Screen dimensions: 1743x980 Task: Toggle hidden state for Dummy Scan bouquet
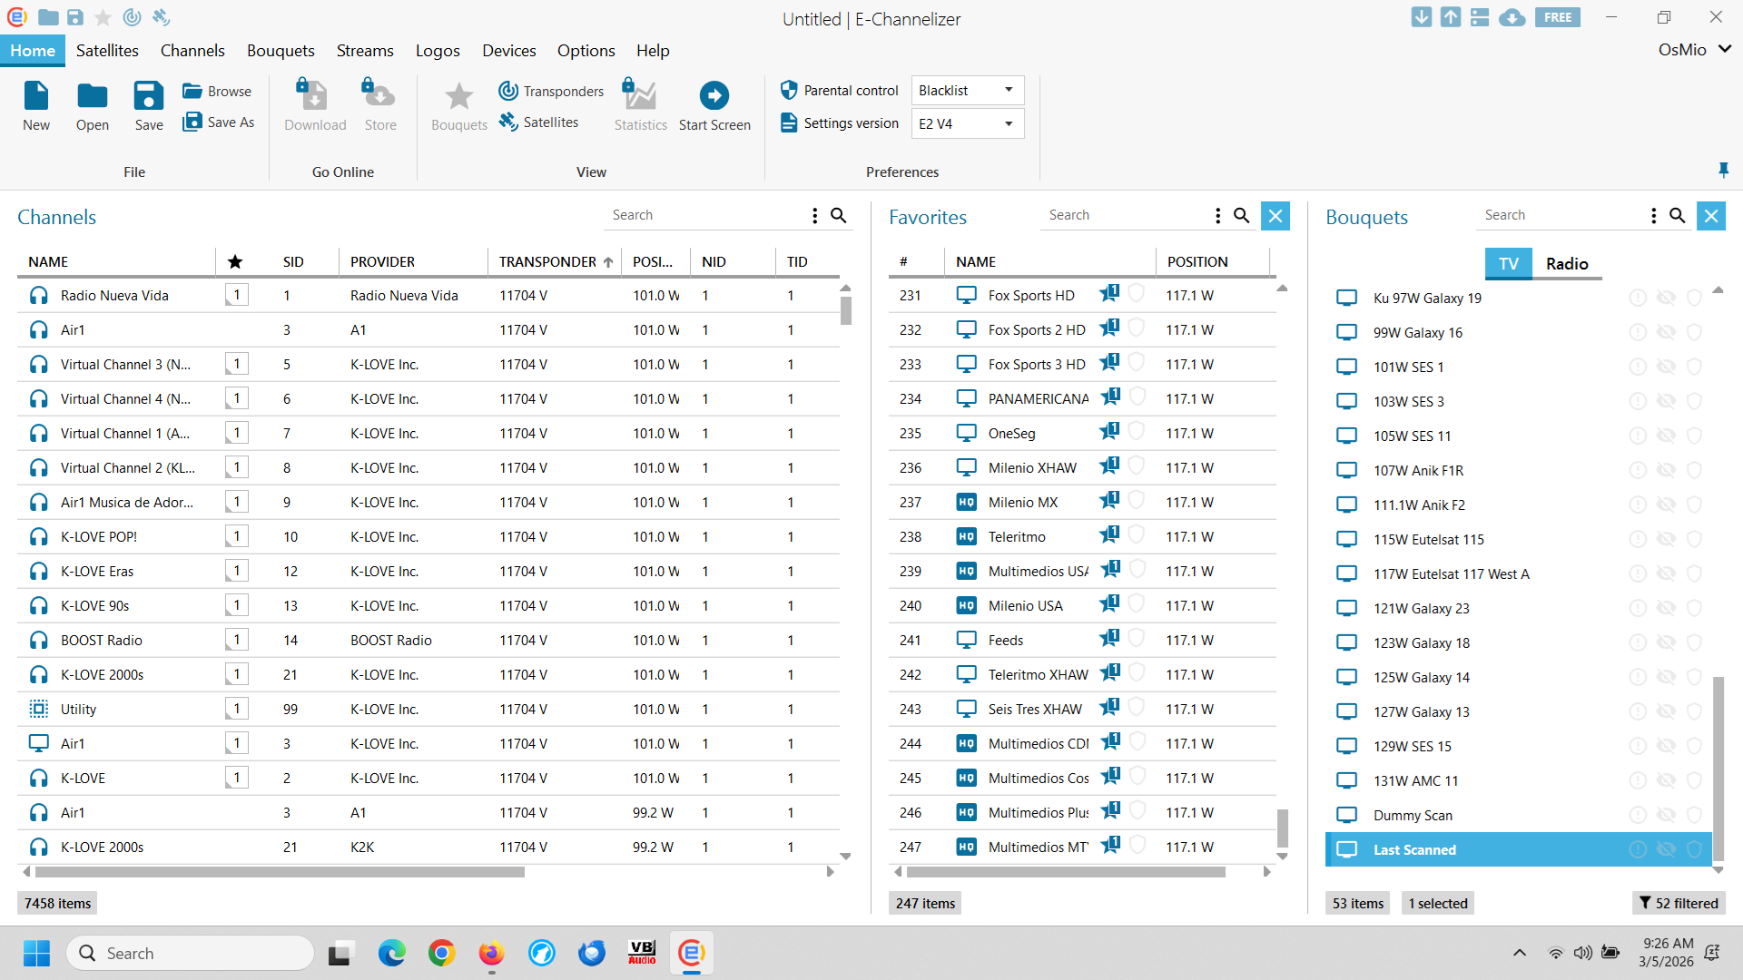(1666, 815)
